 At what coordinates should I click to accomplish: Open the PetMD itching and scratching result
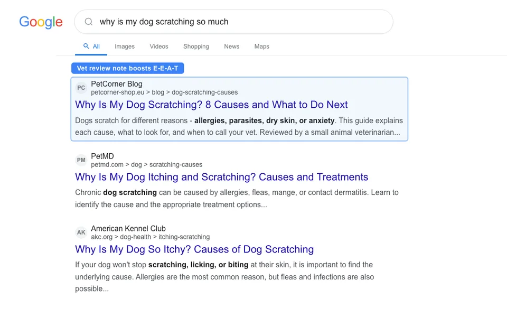pyautogui.click(x=221, y=177)
